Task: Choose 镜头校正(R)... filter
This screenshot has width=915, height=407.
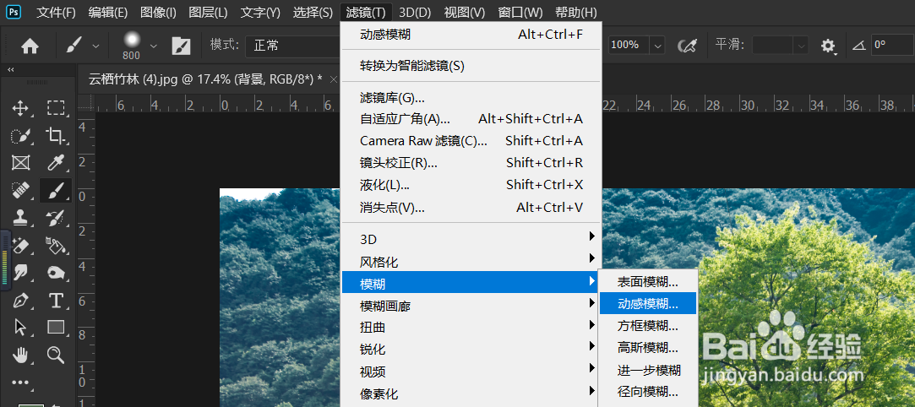Action: 471,163
